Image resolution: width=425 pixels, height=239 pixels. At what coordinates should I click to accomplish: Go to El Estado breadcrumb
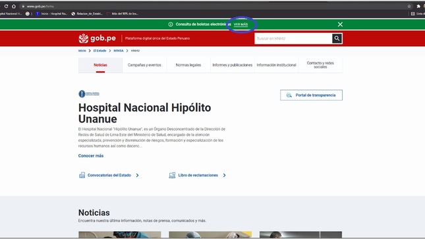pyautogui.click(x=99, y=51)
